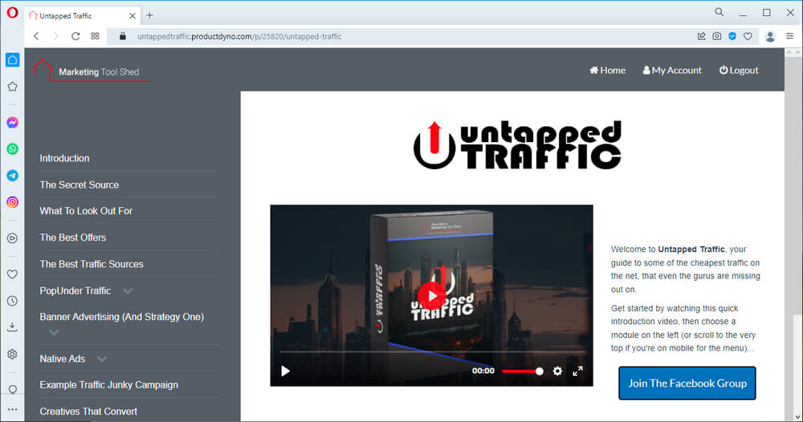Open WhatsApp from the sidebar
Viewport: 803px width, 422px height.
[x=12, y=149]
